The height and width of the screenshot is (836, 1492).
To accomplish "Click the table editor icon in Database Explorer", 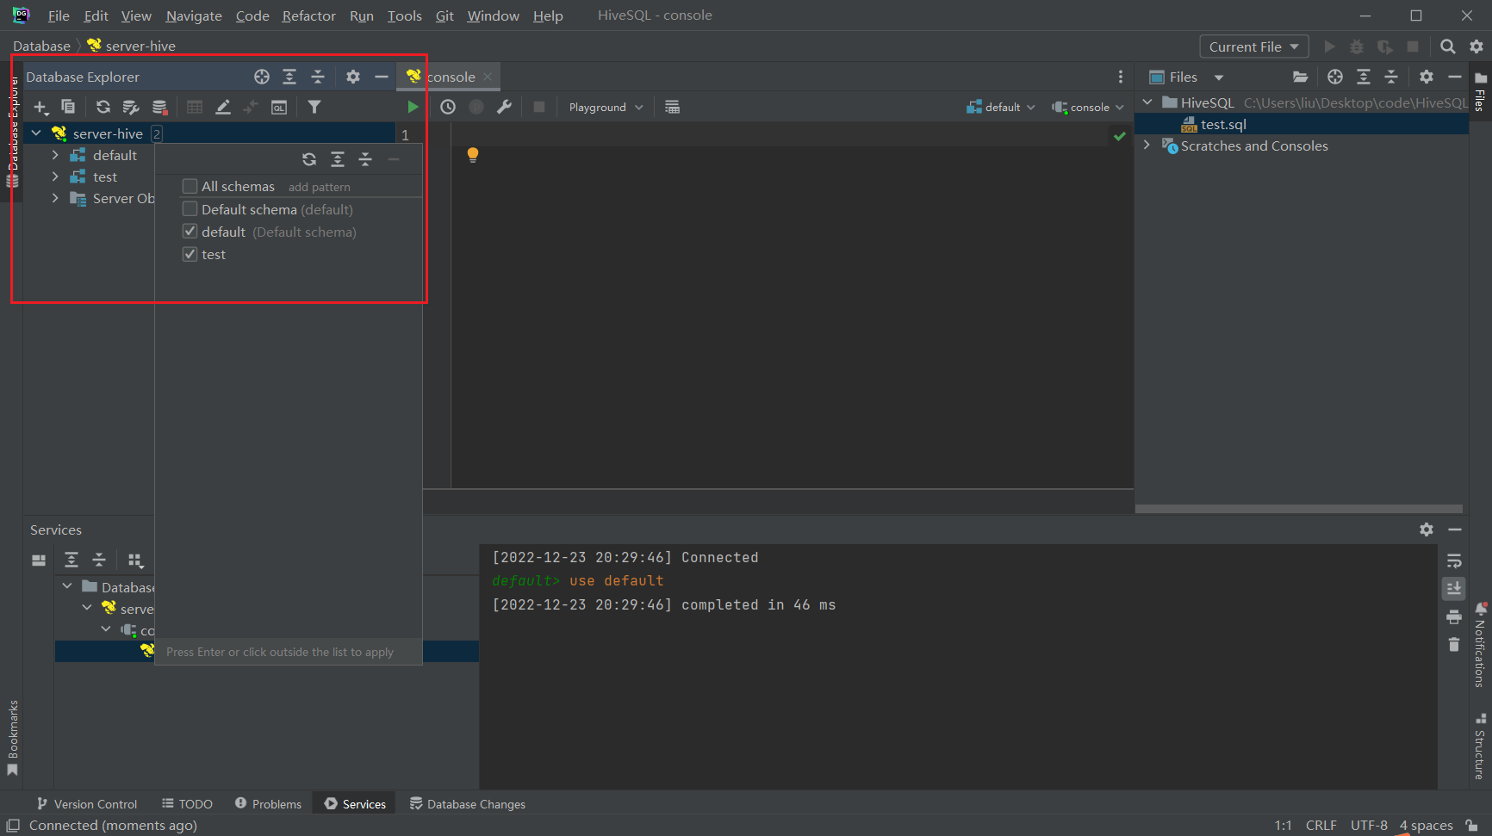I will [x=195, y=107].
